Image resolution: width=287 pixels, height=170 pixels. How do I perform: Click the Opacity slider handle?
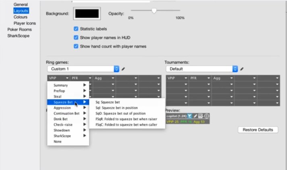tap(154, 11)
